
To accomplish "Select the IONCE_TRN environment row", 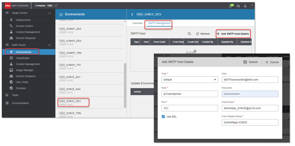I will click(90, 113).
